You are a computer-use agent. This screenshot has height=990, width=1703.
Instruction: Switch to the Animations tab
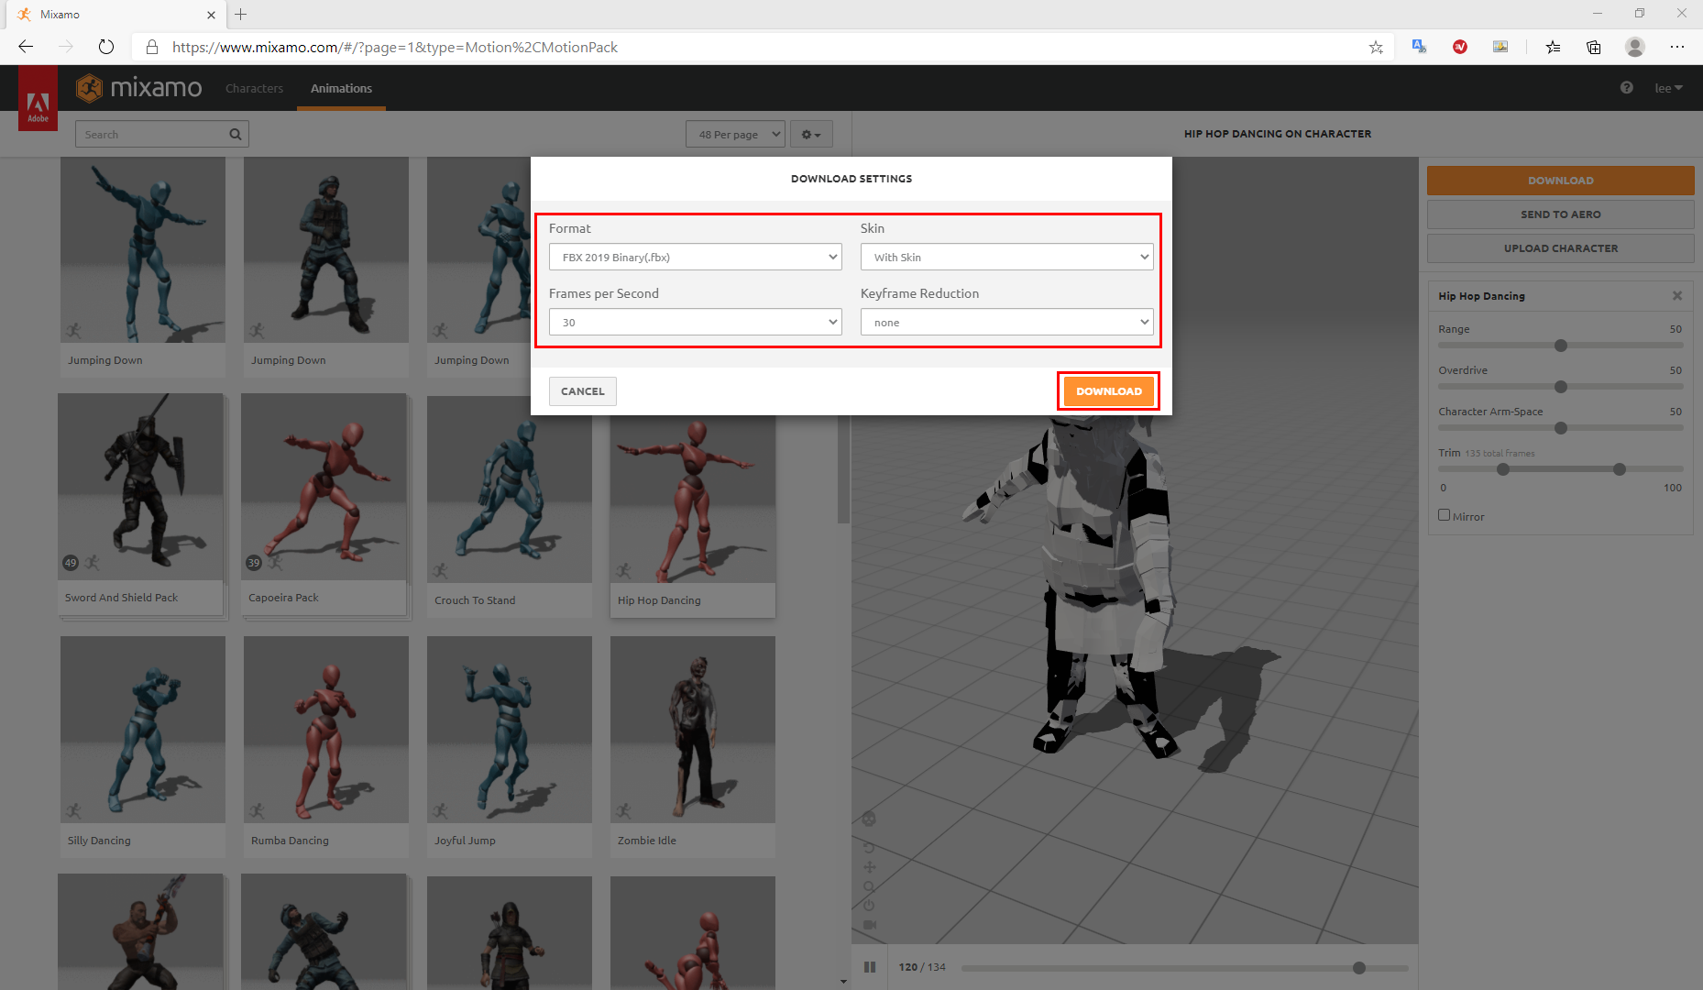tap(341, 88)
